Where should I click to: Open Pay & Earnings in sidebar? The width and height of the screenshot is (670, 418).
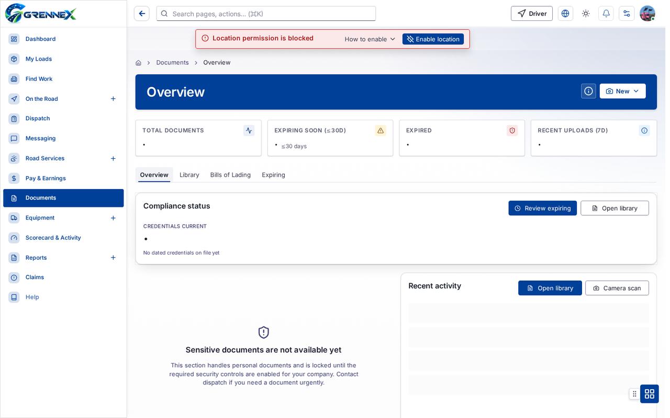[63, 178]
